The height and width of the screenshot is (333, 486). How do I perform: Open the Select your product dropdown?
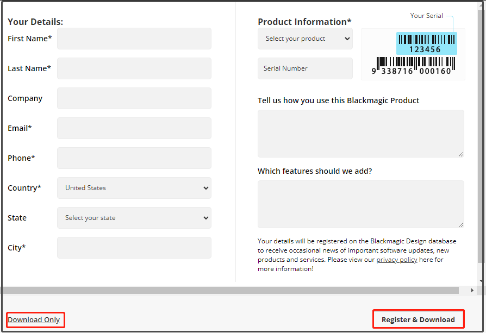(x=305, y=39)
